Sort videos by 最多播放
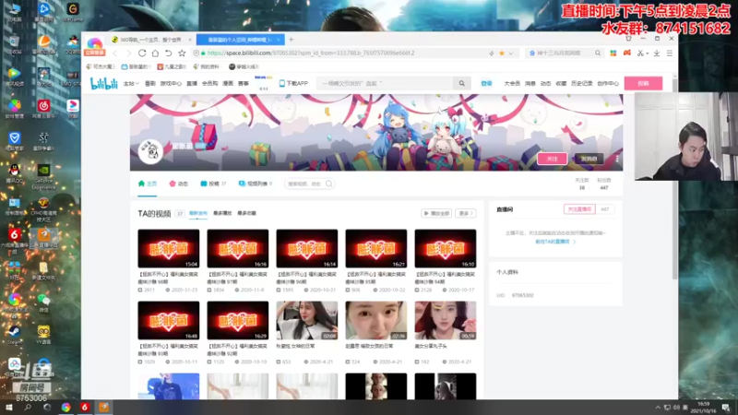This screenshot has height=415, width=738. pos(222,213)
